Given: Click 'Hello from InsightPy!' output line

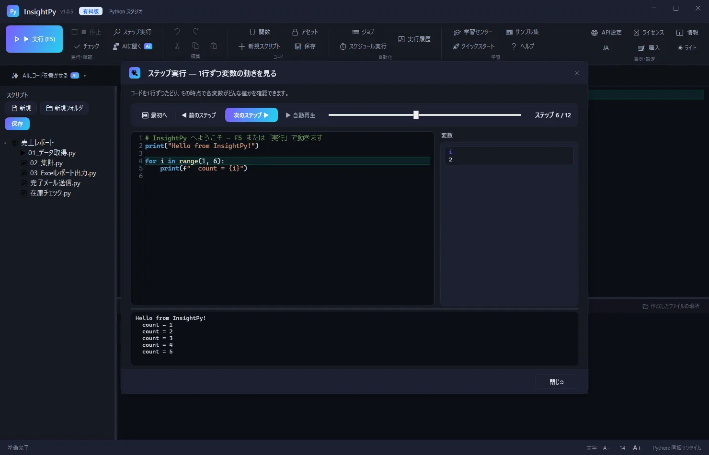Looking at the screenshot, I should pos(171,318).
